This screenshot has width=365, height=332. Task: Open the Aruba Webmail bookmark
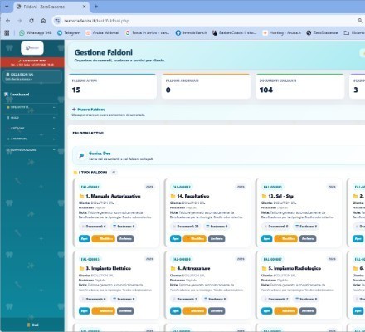[x=103, y=32]
